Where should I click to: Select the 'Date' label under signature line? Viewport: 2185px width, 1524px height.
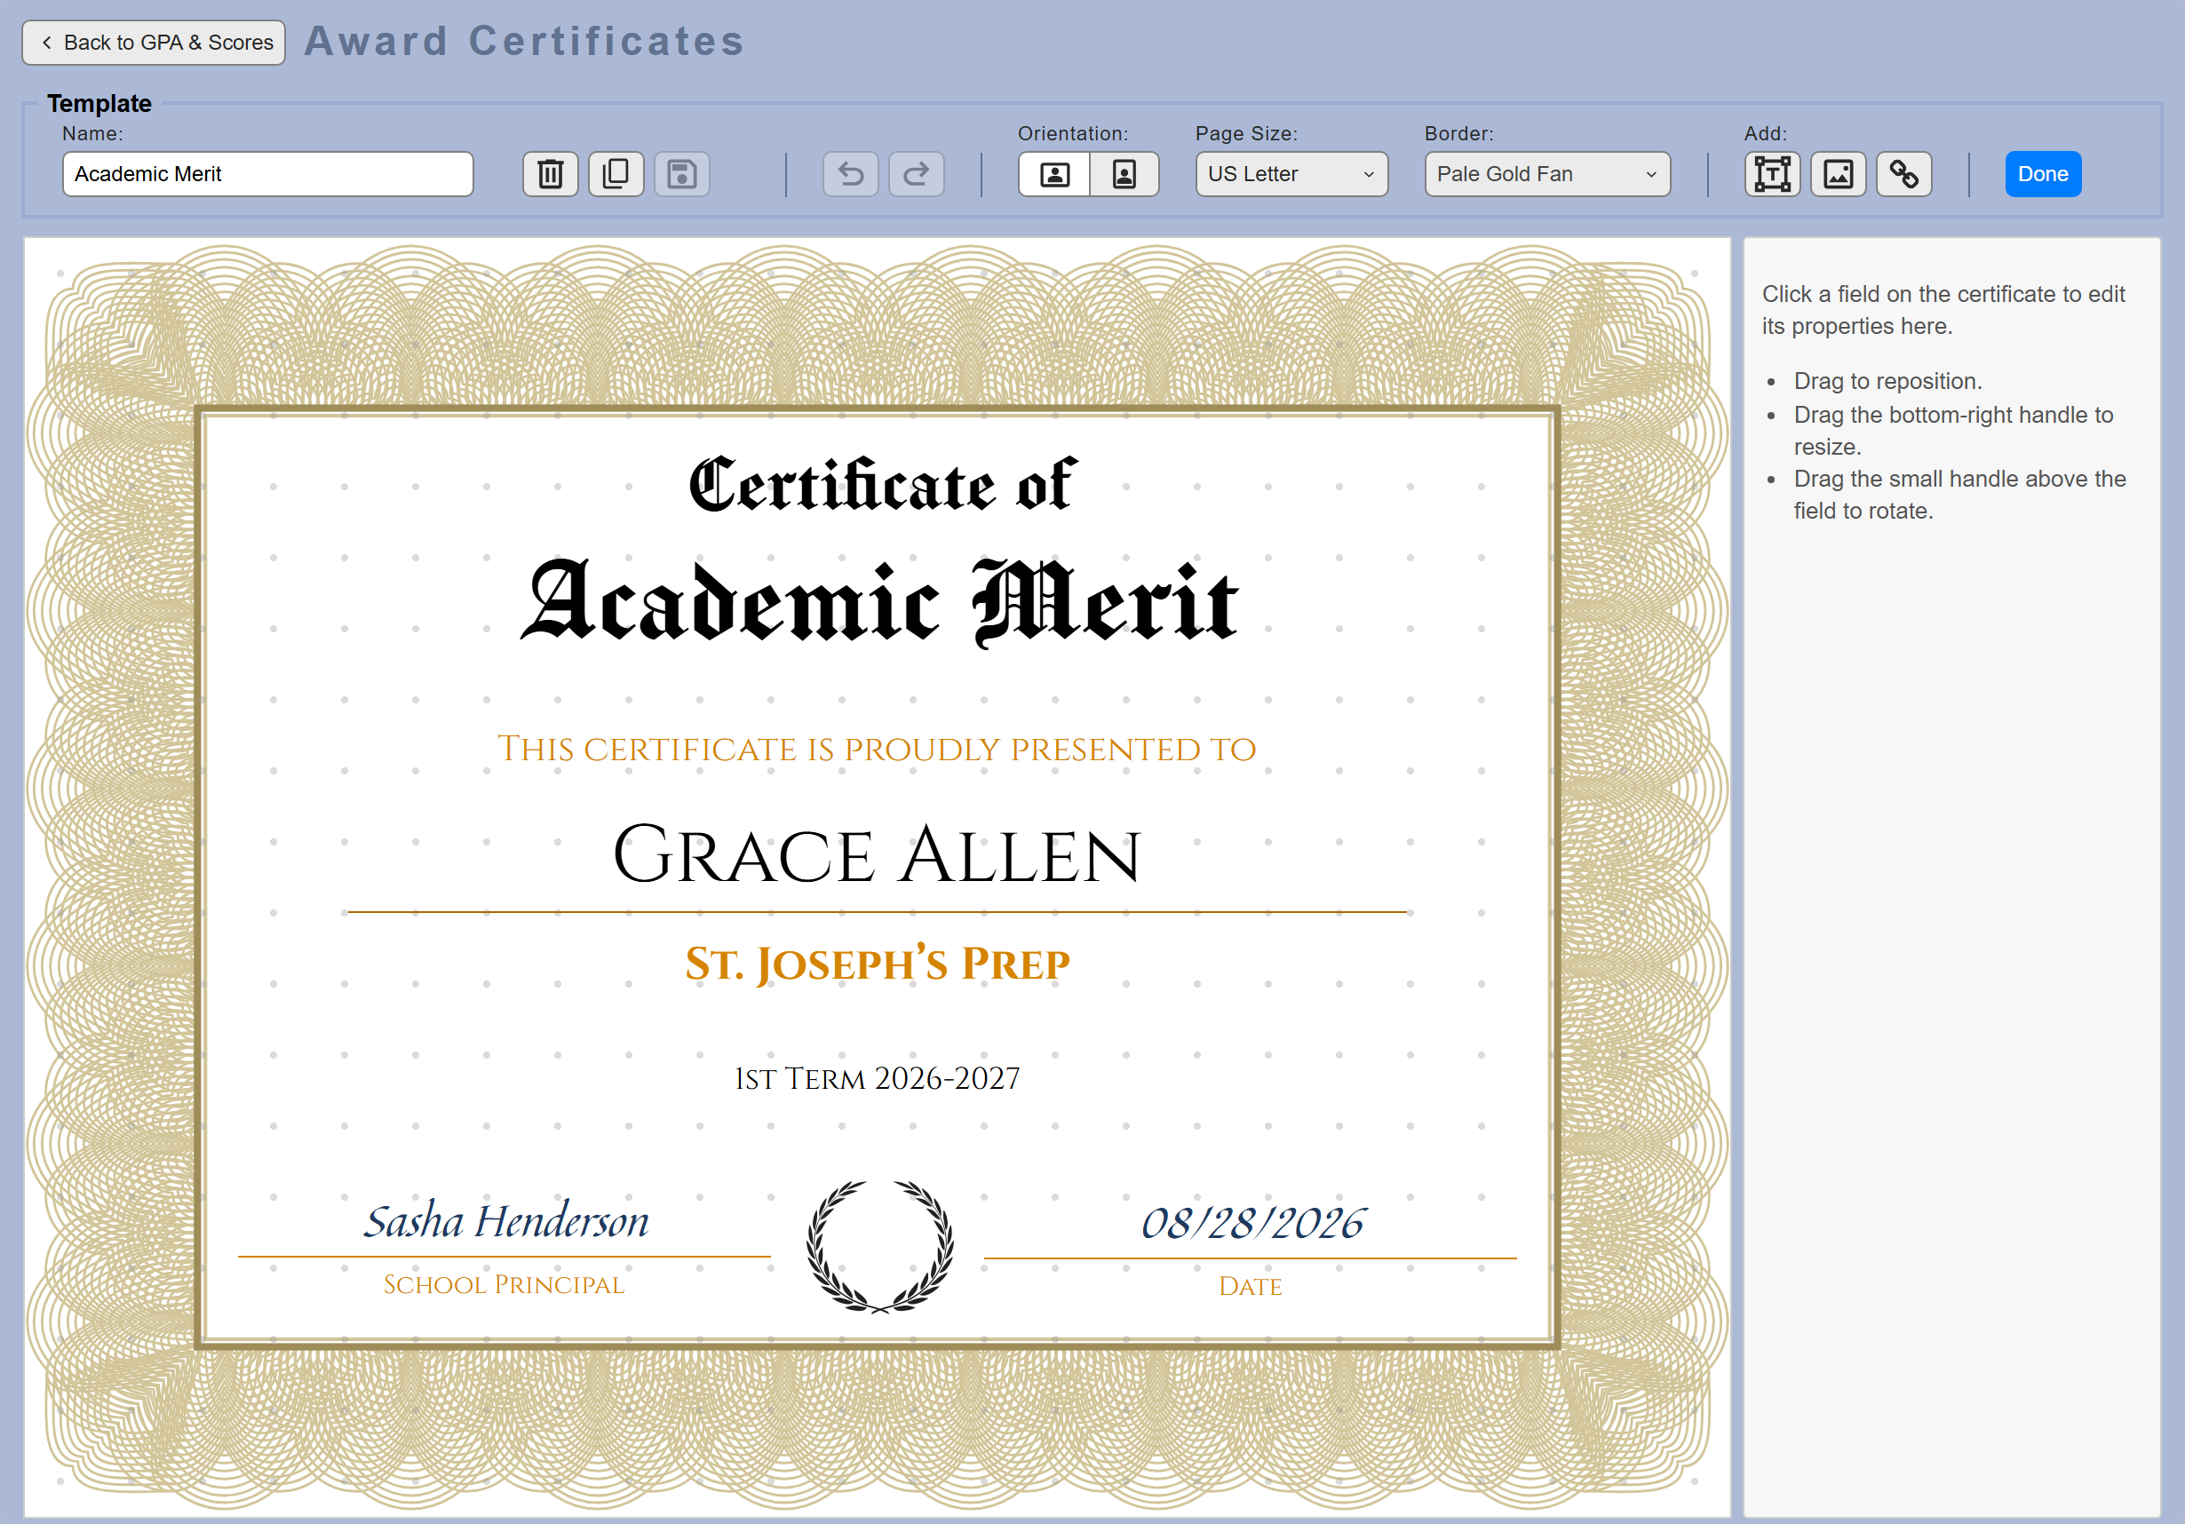tap(1251, 1287)
